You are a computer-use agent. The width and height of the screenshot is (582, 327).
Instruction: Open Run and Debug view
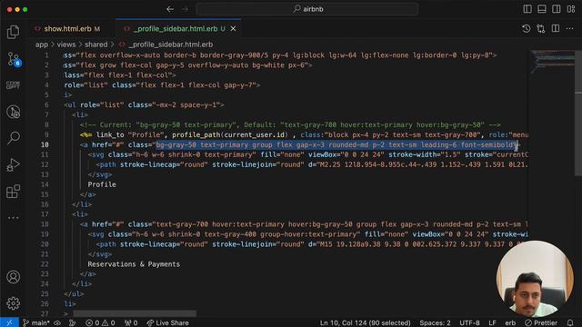pyautogui.click(x=14, y=165)
